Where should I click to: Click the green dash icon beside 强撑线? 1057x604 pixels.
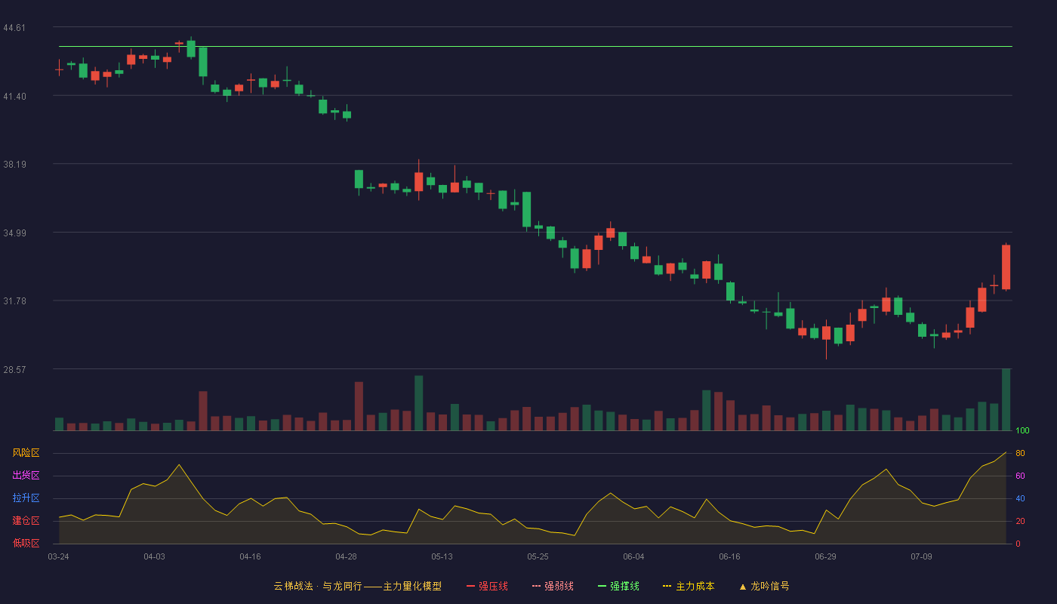coord(602,586)
